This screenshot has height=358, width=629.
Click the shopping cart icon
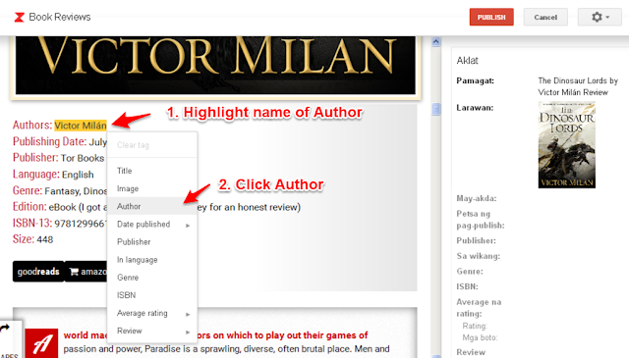(x=74, y=272)
